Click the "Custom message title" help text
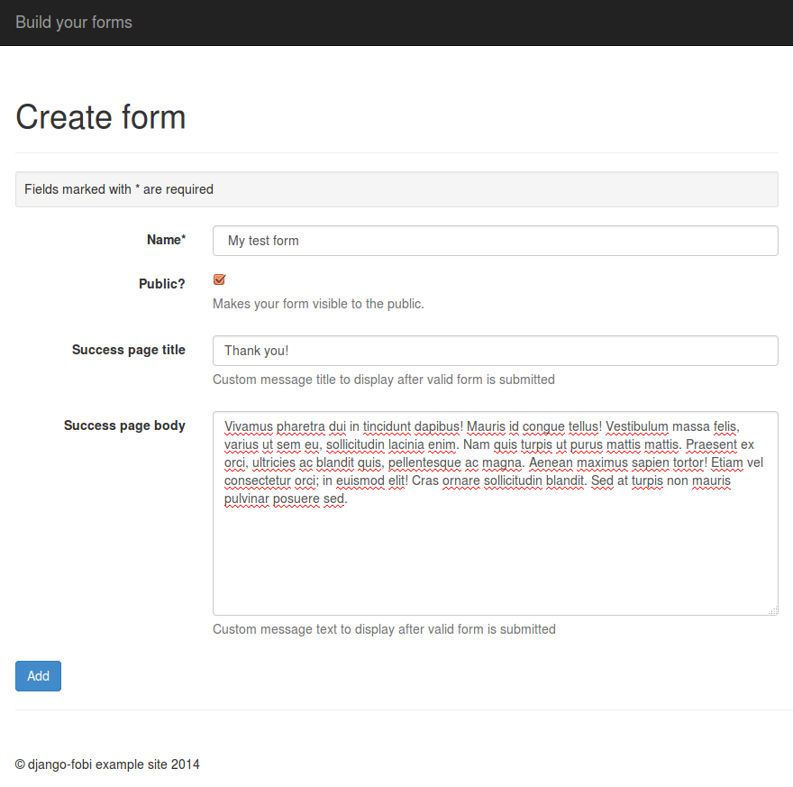The width and height of the screenshot is (793, 787). (x=383, y=380)
